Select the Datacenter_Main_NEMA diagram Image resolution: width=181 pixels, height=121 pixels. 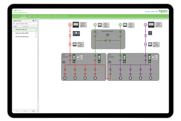22,33
